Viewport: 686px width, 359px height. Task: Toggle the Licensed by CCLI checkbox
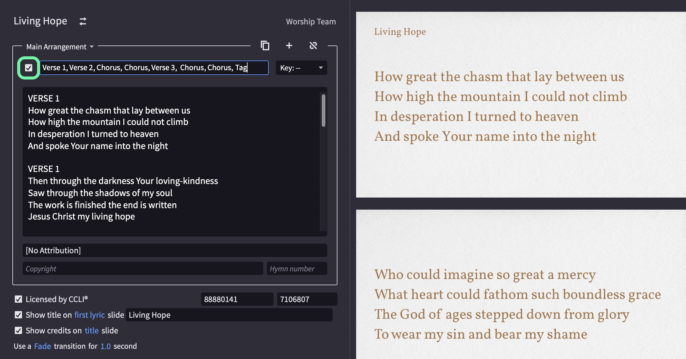[18, 299]
